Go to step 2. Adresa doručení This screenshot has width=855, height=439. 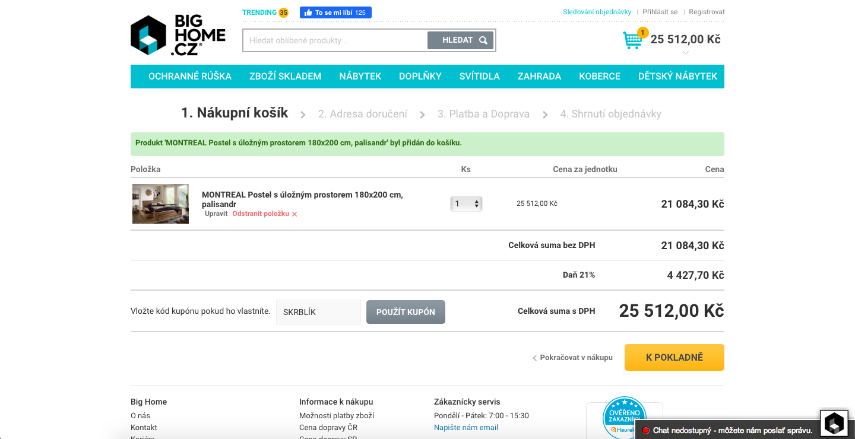363,114
